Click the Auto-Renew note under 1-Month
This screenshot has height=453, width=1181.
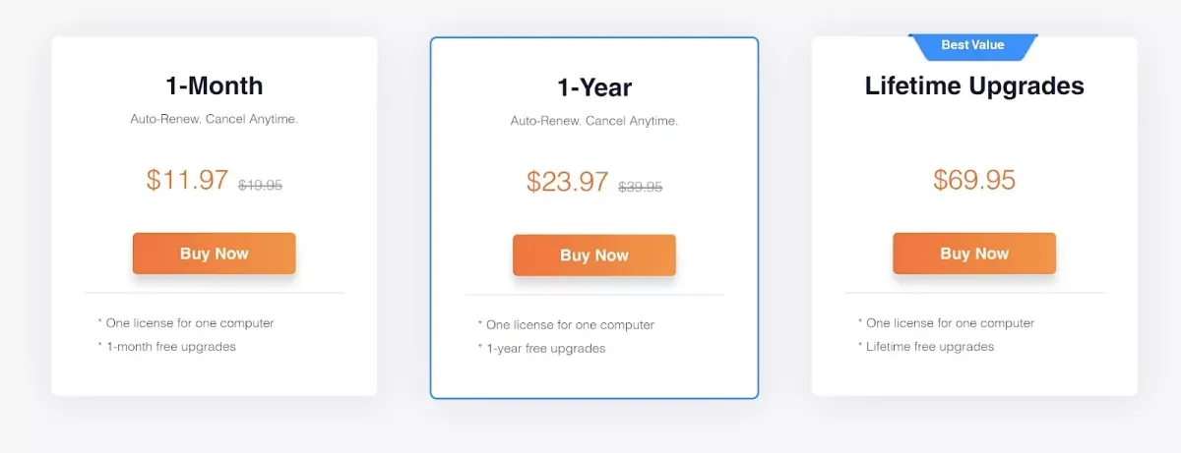coord(214,119)
